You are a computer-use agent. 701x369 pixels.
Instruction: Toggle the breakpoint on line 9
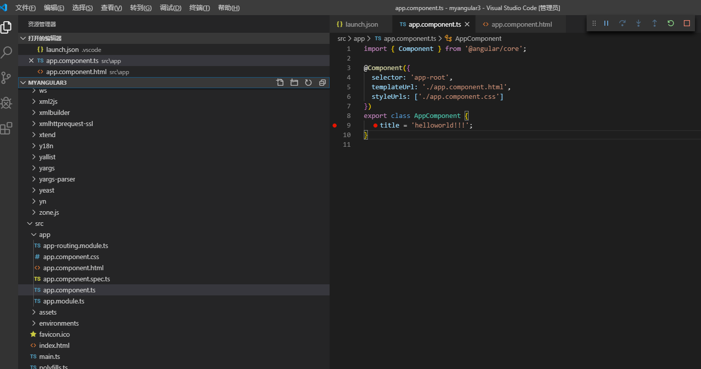click(335, 126)
